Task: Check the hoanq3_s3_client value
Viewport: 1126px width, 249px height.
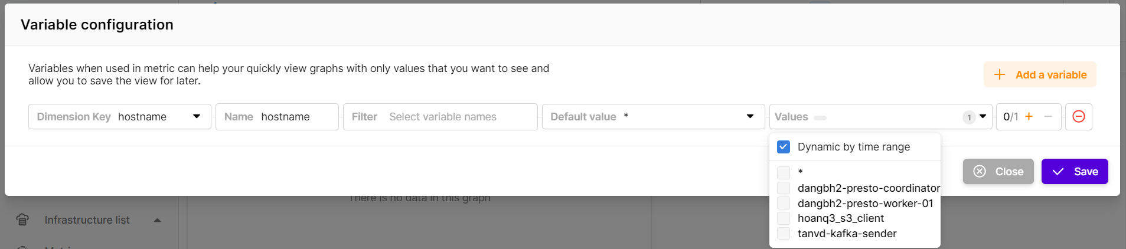Action: pyautogui.click(x=784, y=218)
